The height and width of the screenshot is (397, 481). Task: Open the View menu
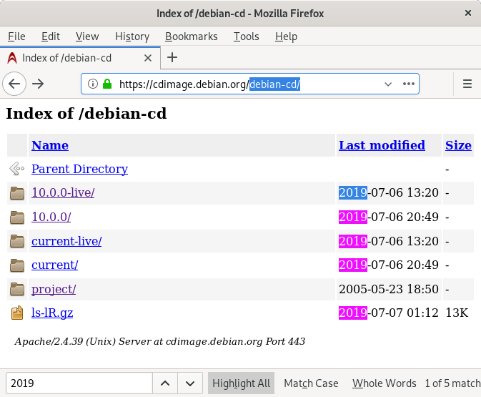coord(87,36)
